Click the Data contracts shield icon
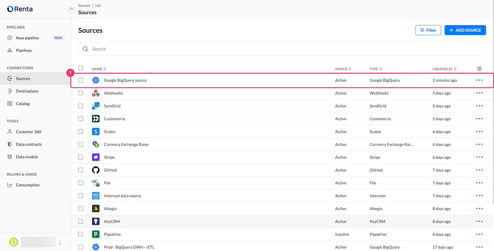The width and height of the screenshot is (494, 251). pos(10,144)
